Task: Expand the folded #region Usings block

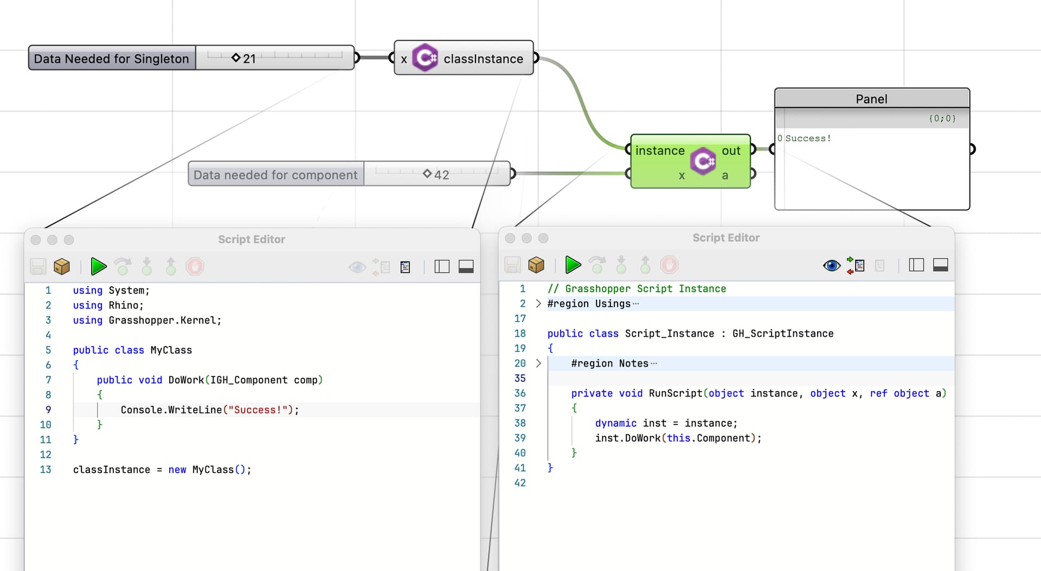Action: click(538, 304)
